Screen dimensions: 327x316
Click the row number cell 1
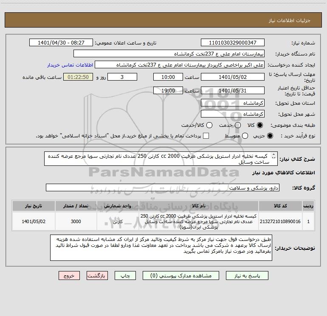[308, 221]
